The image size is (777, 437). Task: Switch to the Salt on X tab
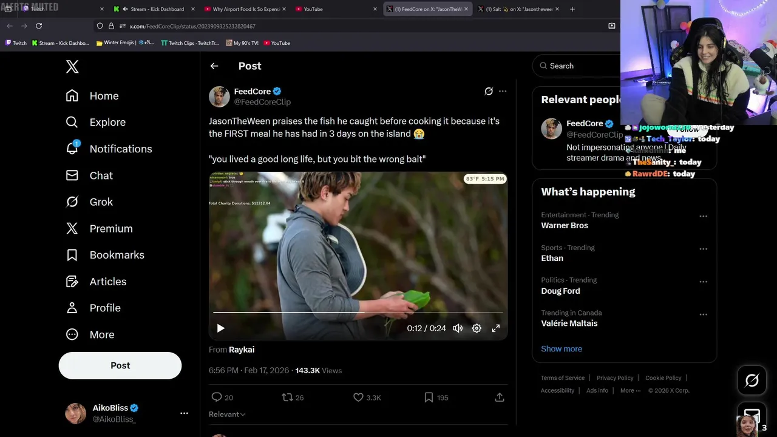tap(518, 9)
